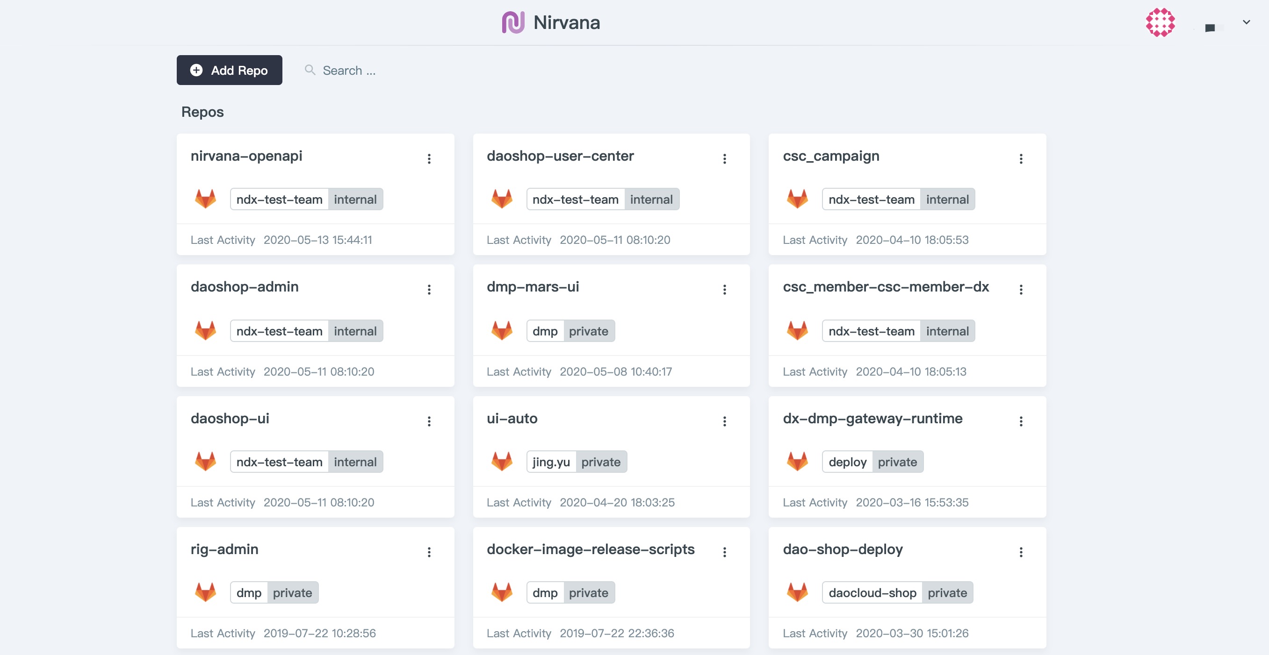Show options for the dmp-mars-ui repo
Image resolution: width=1269 pixels, height=655 pixels.
click(724, 289)
